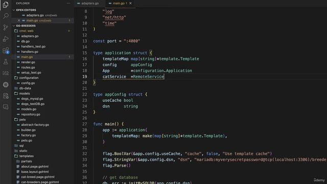
Task: Open the Run and Debug view
Action: pyautogui.click(x=6, y=39)
